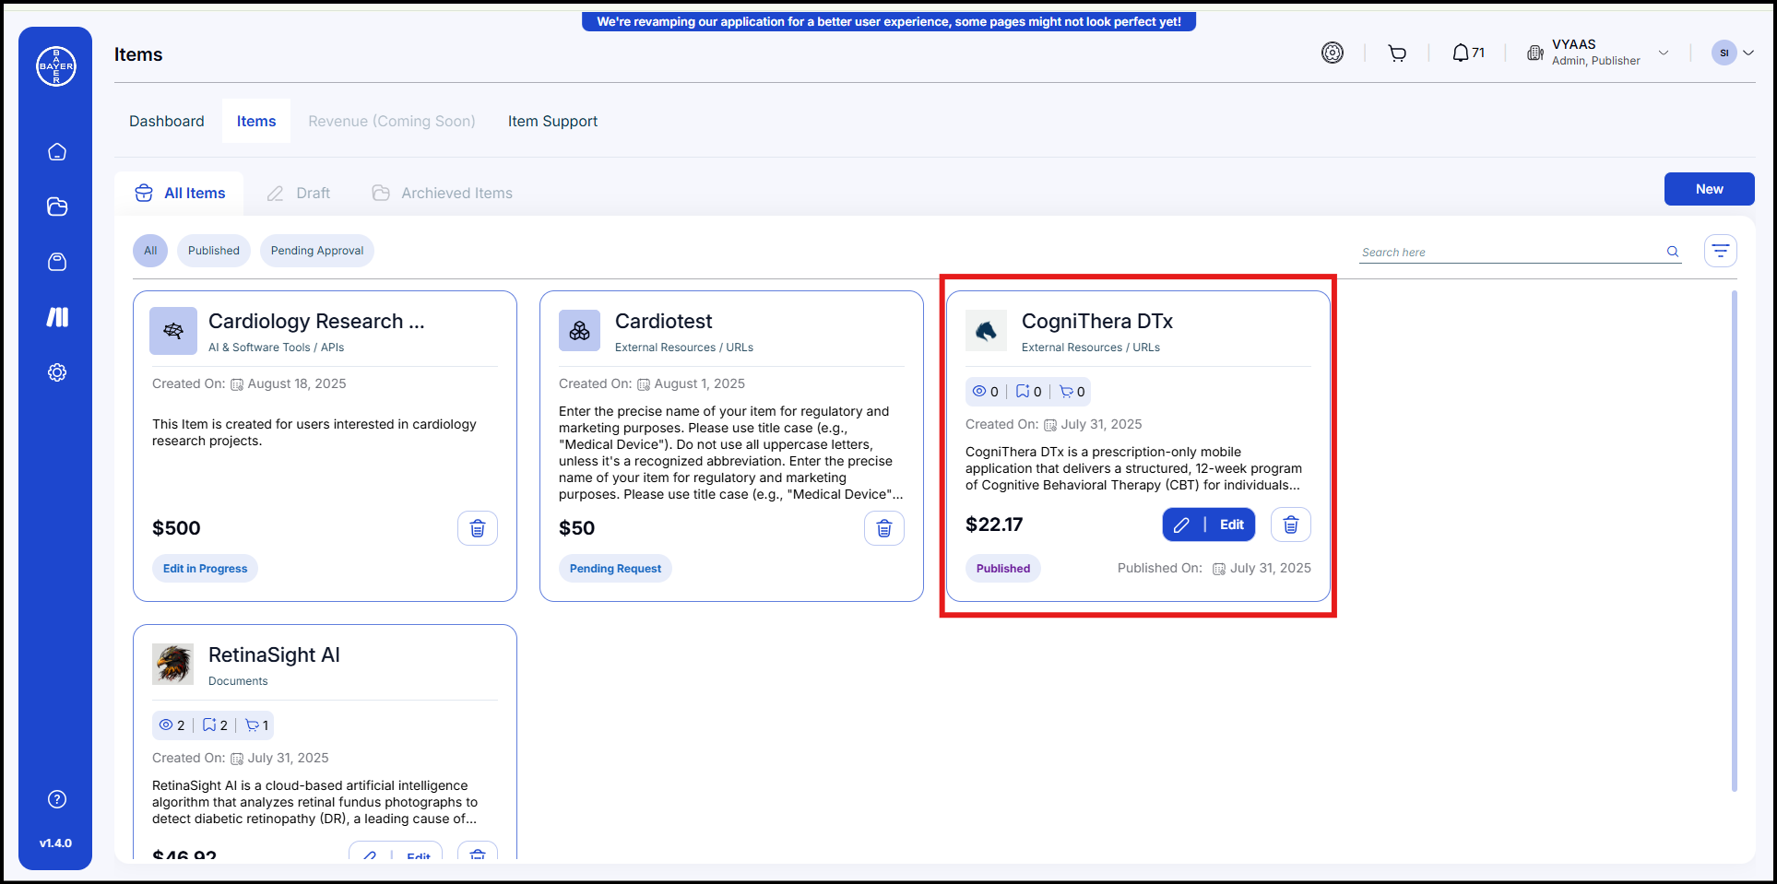The width and height of the screenshot is (1777, 884).
Task: Click the v1.4.0 version label
Action: coord(55,843)
